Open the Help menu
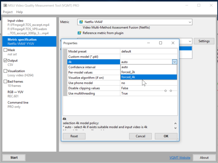 coord(20,12)
